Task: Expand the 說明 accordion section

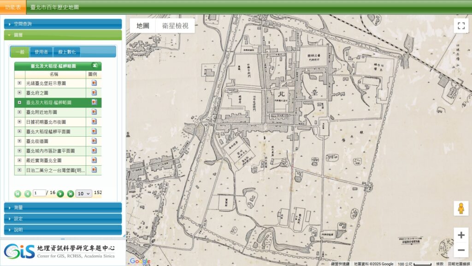Action: click(x=63, y=230)
